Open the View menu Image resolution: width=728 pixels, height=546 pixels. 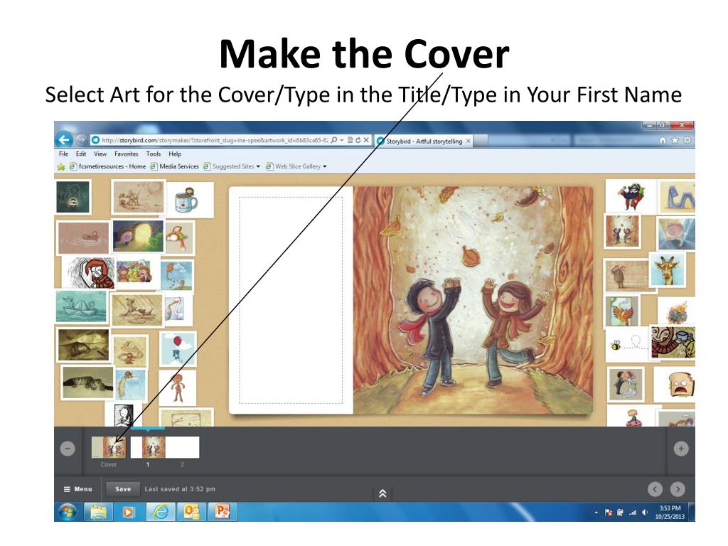coord(100,154)
